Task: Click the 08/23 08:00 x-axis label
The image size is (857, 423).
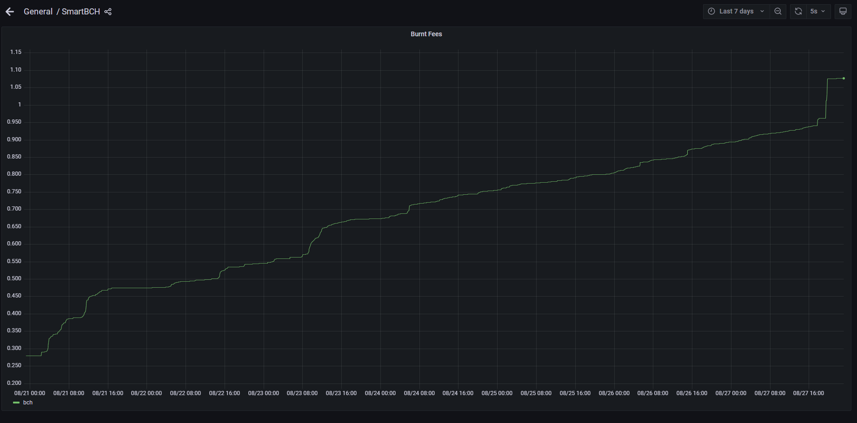Action: [x=302, y=393]
